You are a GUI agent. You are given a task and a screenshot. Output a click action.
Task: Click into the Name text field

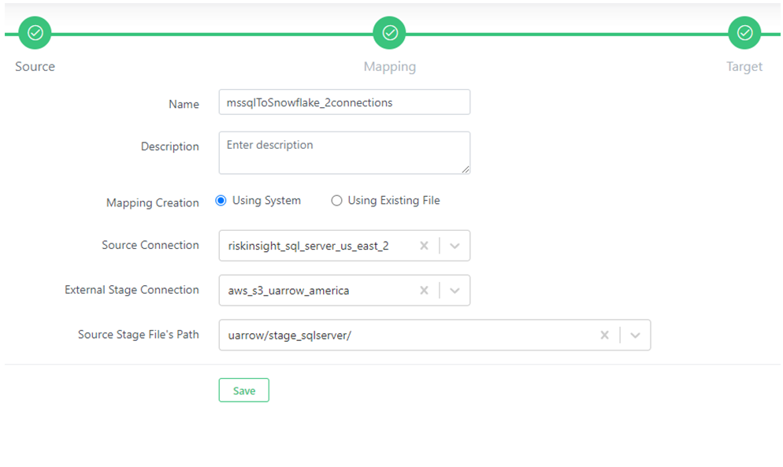[344, 102]
